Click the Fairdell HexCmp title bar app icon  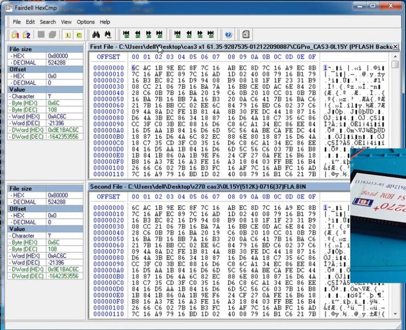9,8
